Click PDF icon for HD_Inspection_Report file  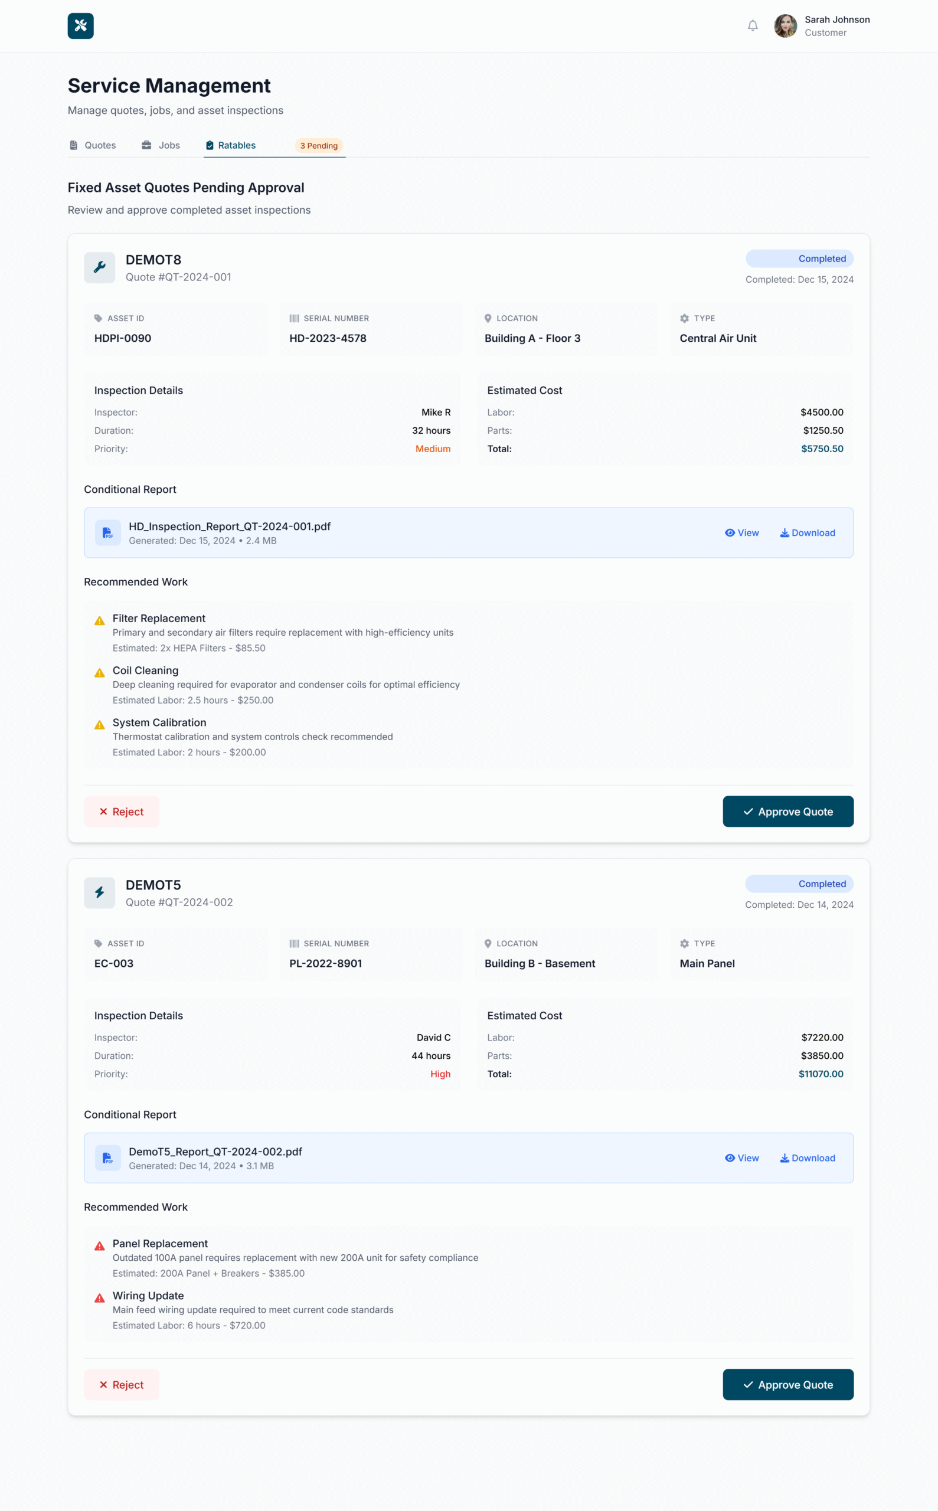[x=107, y=533]
